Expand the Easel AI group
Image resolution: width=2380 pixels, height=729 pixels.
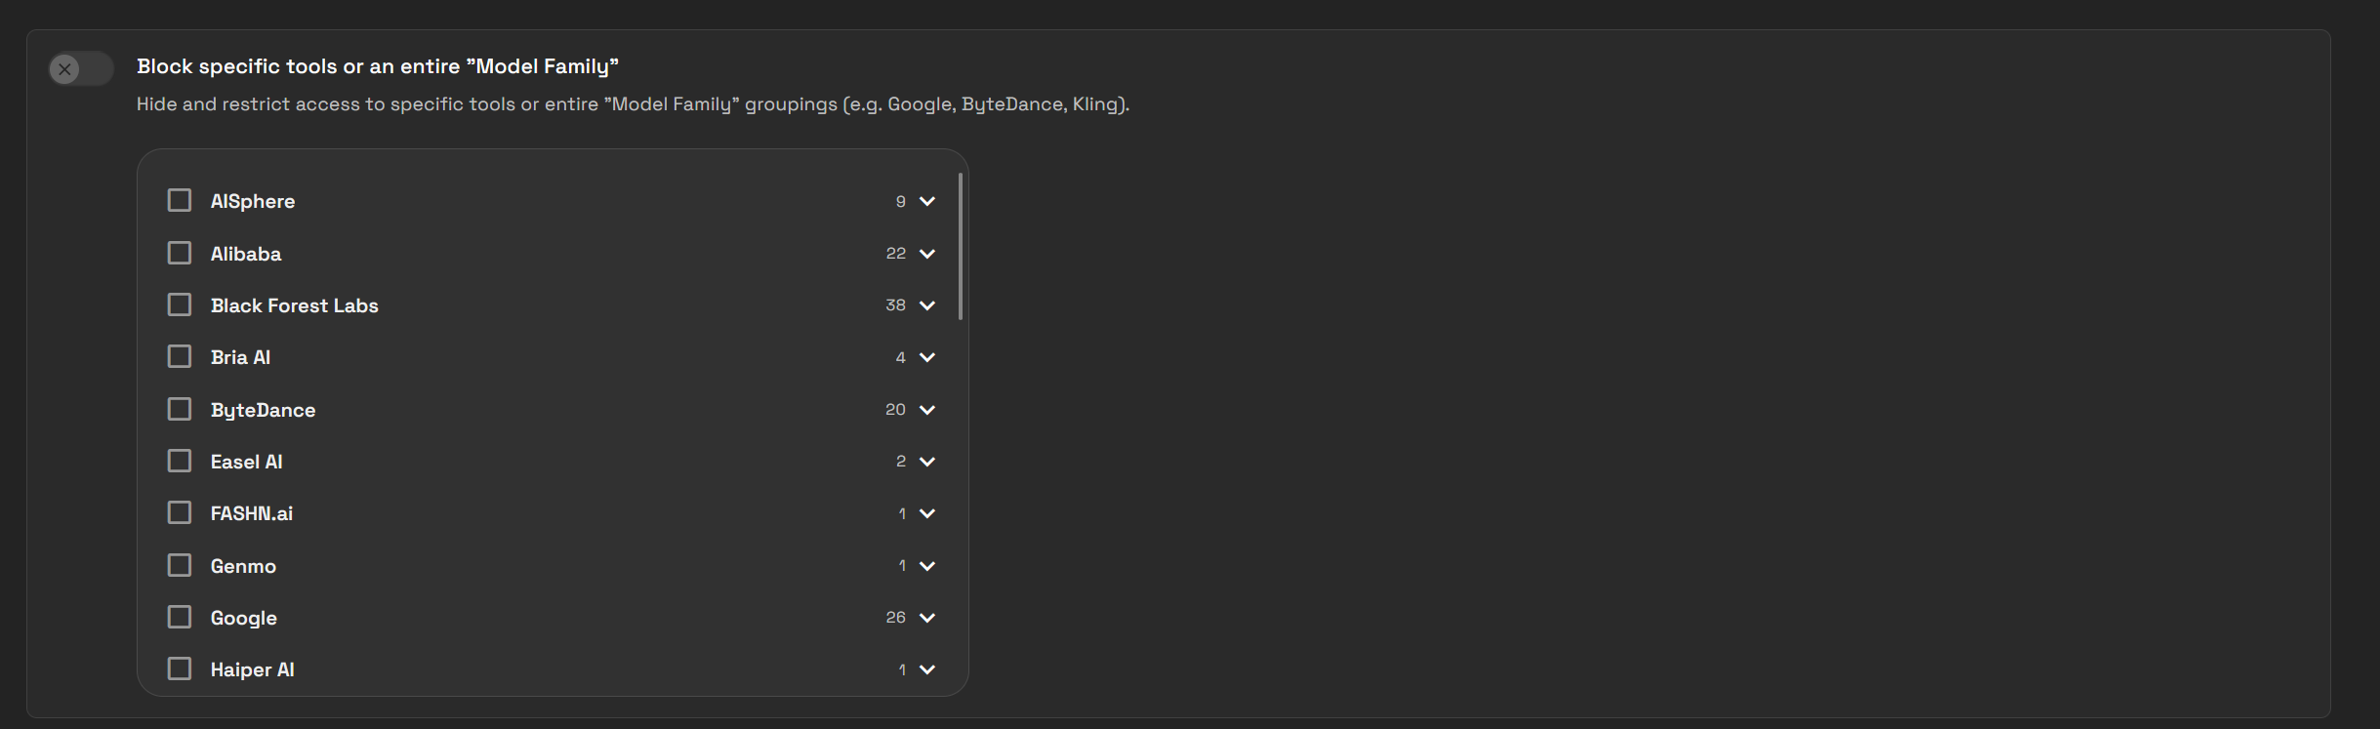[x=926, y=461]
